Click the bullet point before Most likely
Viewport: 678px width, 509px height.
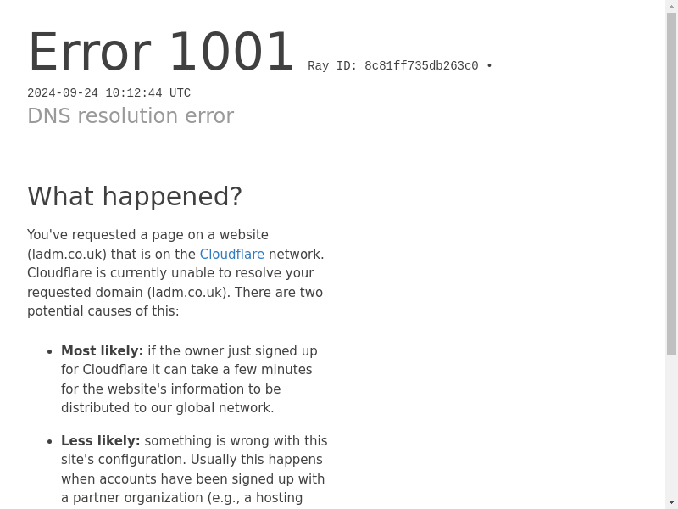(x=50, y=351)
